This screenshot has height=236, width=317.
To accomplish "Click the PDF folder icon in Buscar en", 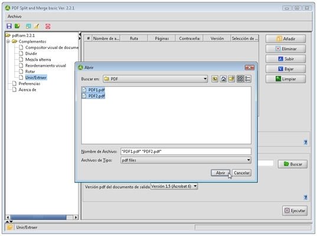I will coord(107,79).
